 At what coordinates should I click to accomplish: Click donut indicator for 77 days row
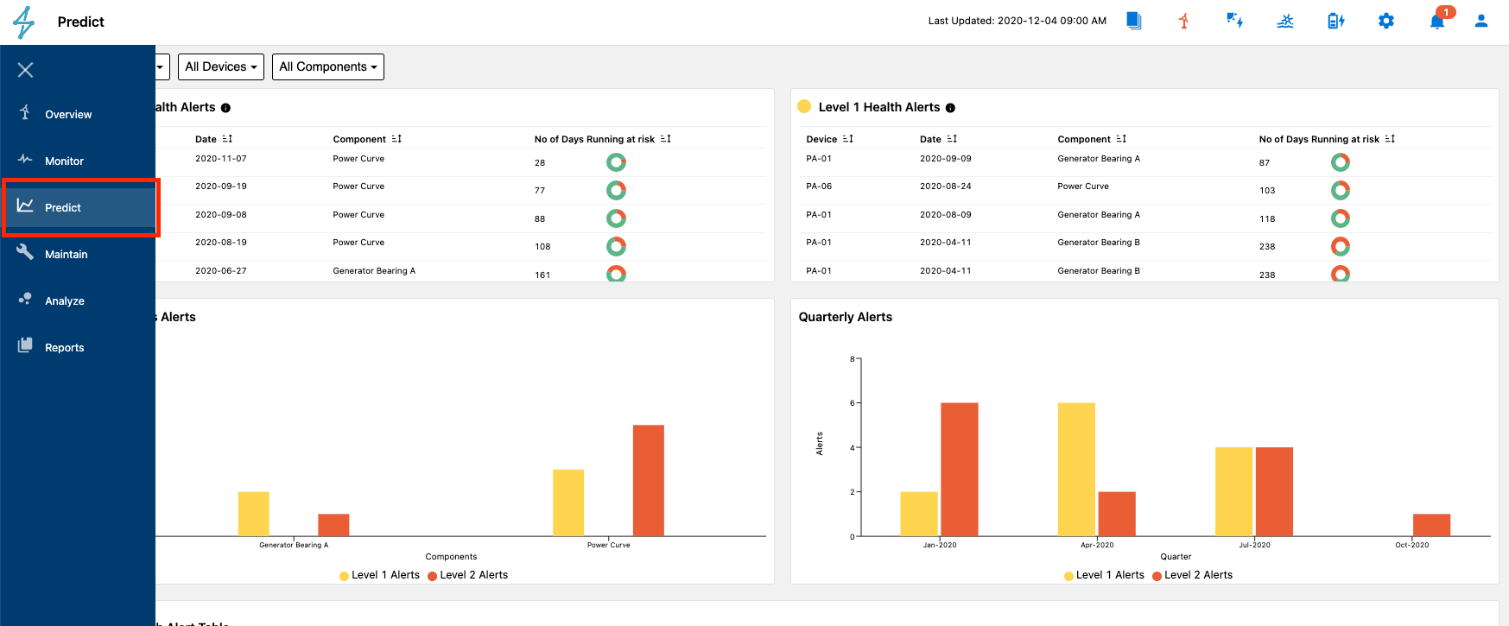[616, 190]
